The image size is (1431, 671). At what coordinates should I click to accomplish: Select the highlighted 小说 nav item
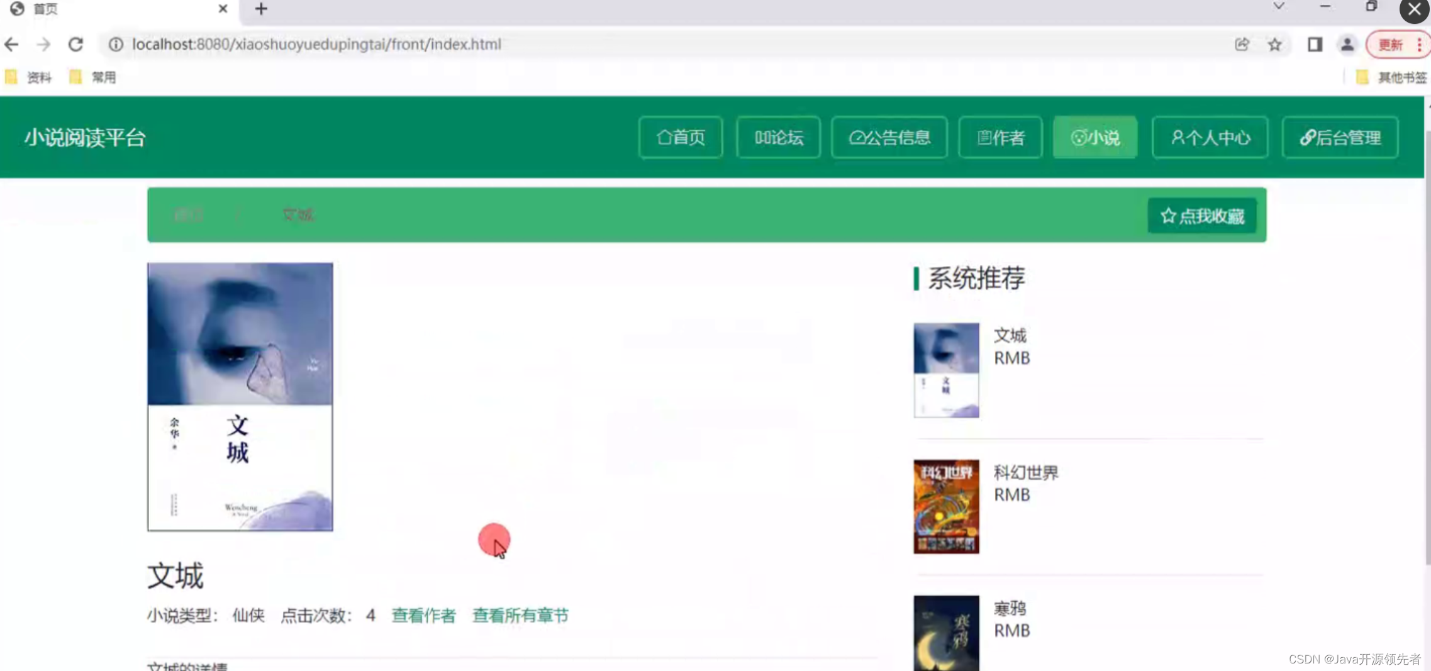pos(1095,138)
